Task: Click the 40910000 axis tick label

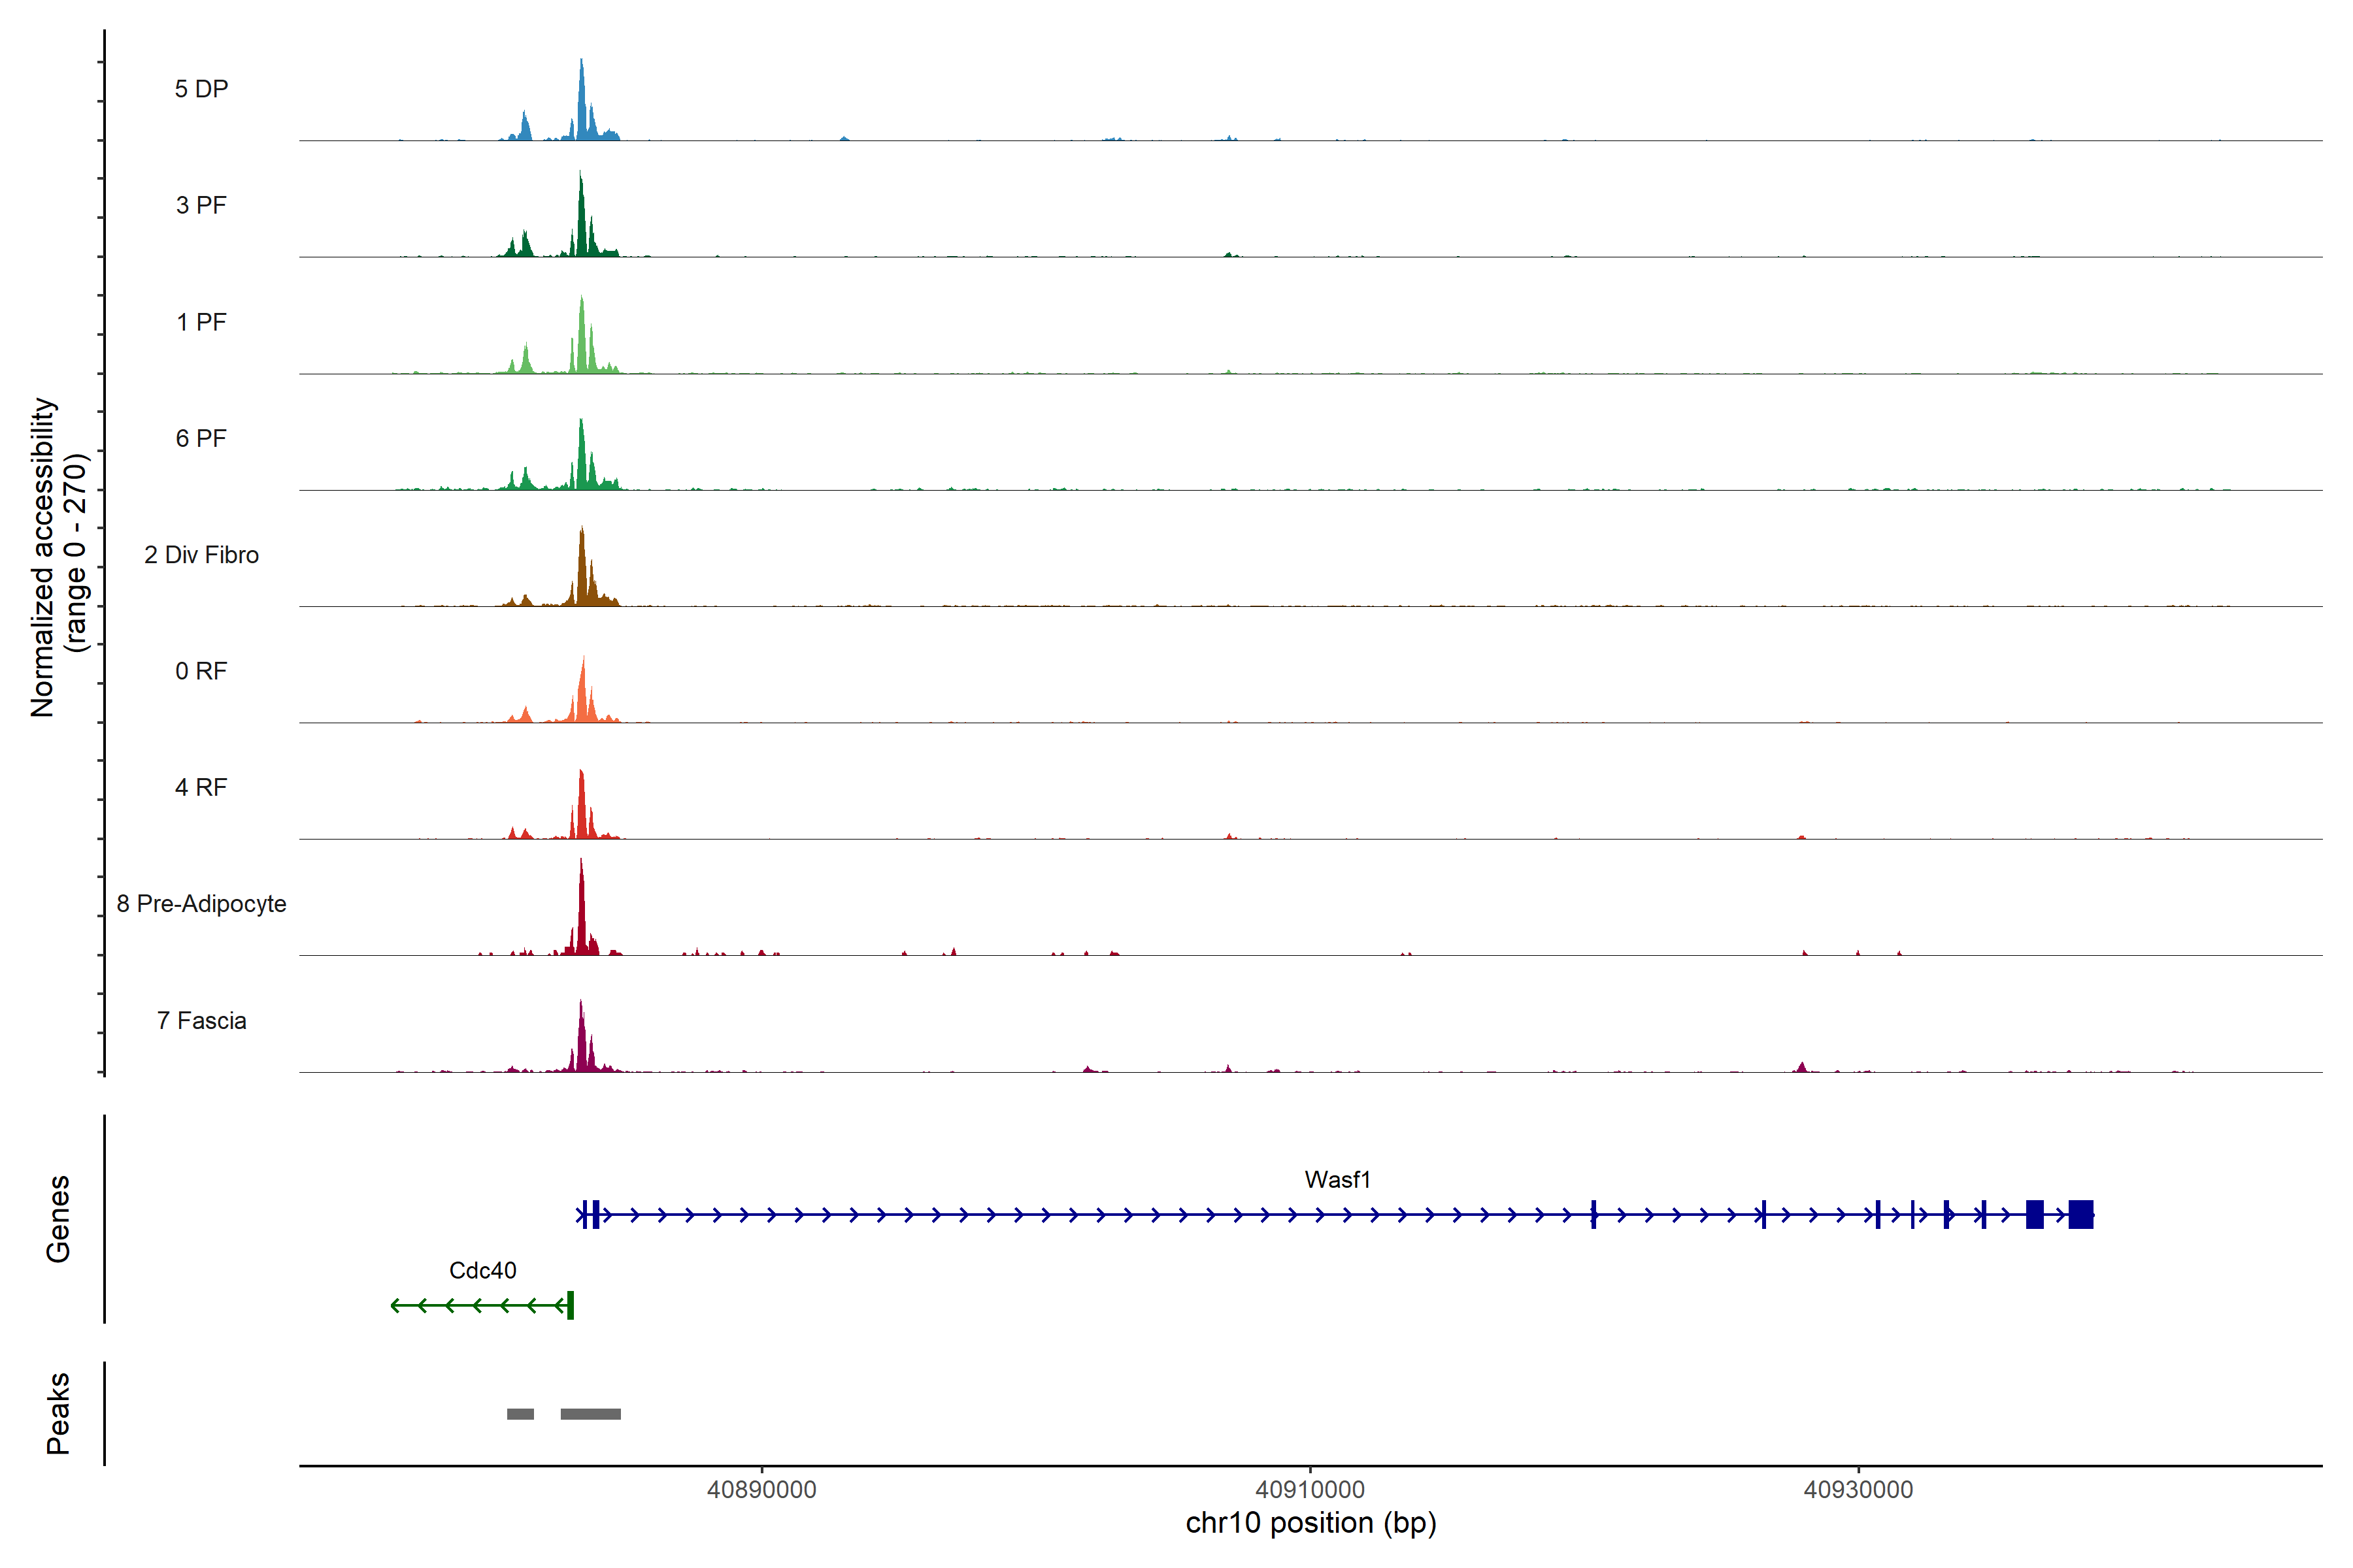Action: click(1310, 1490)
